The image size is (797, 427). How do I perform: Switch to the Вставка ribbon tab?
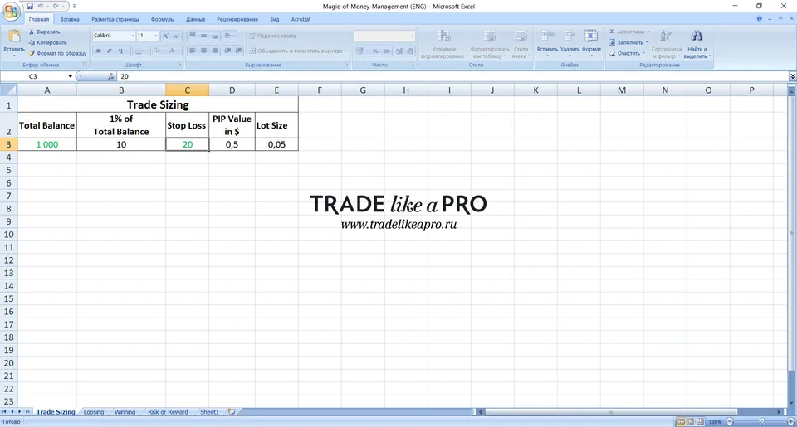click(x=70, y=19)
